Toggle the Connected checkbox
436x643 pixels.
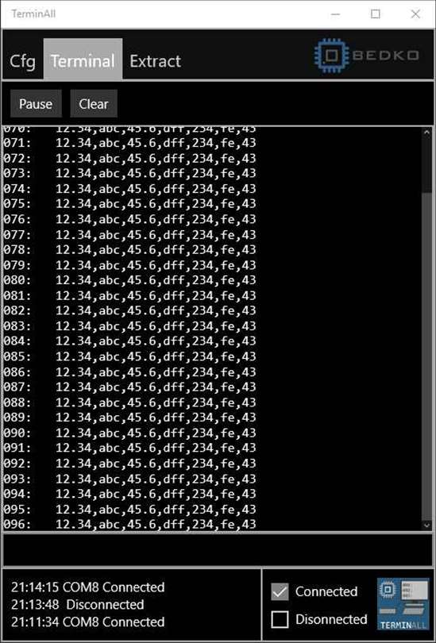point(280,591)
